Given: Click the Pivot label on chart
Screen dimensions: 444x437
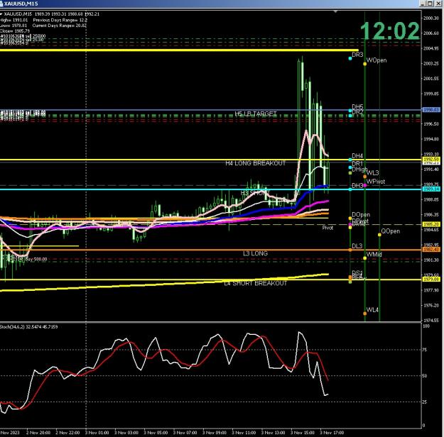Looking at the screenshot, I should click(x=327, y=228).
